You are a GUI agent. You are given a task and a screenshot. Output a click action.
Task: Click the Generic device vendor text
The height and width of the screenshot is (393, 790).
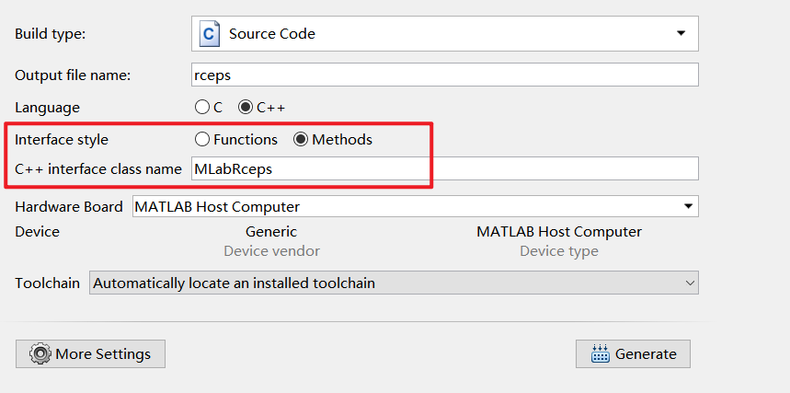click(x=271, y=232)
